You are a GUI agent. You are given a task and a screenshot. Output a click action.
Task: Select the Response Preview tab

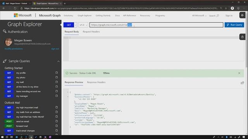click(x=74, y=82)
